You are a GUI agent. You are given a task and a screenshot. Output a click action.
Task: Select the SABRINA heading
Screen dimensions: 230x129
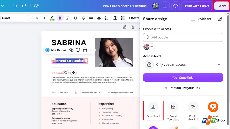click(69, 43)
